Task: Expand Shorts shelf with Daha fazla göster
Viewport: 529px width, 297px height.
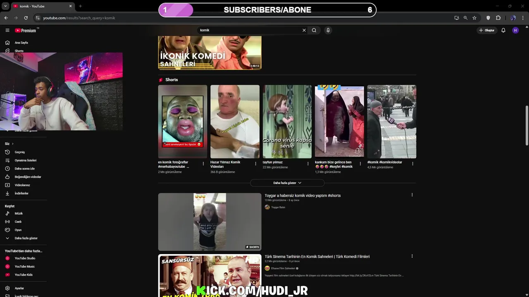Action: click(287, 183)
